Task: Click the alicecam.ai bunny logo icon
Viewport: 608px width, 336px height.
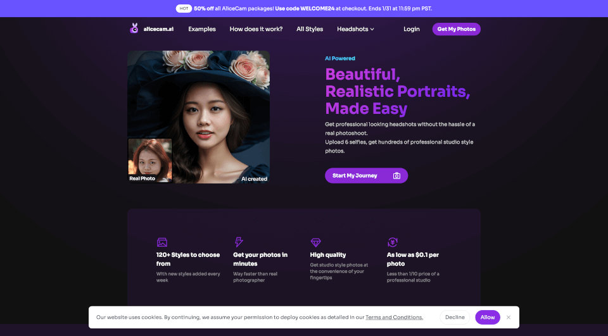Action: coord(134,28)
